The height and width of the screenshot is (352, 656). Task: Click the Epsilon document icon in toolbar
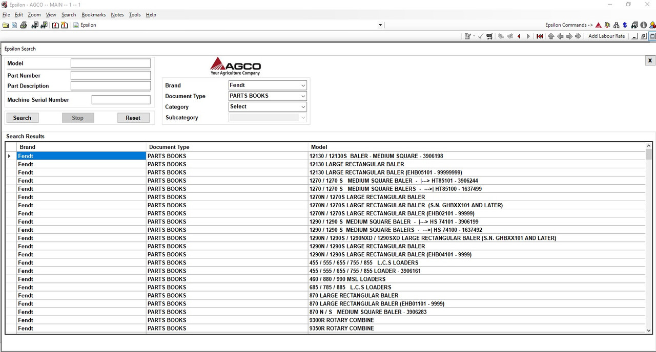tap(76, 25)
